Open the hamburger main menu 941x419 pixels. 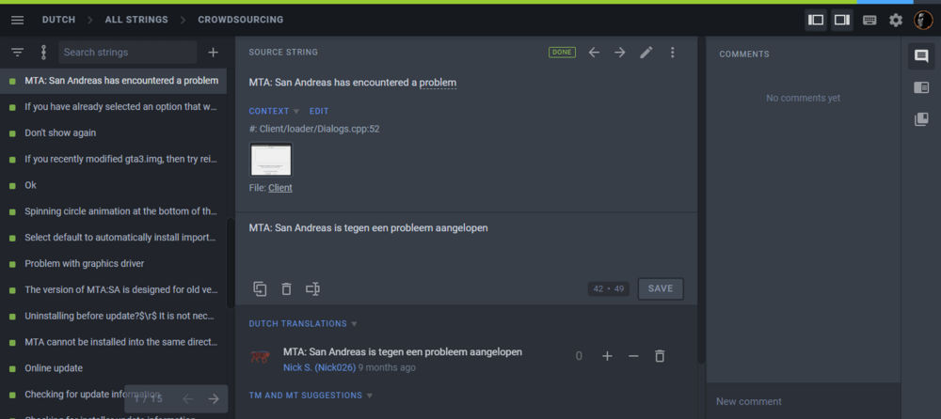point(17,20)
